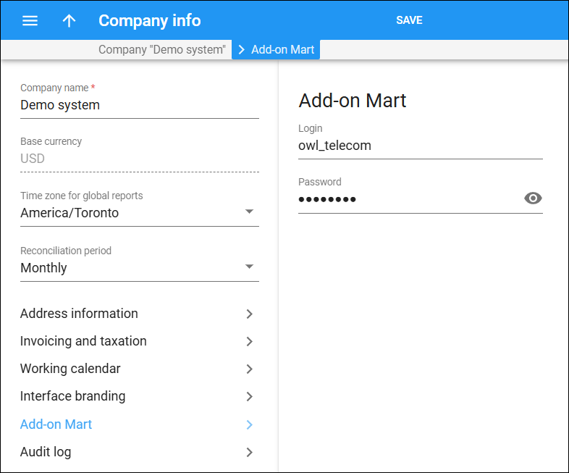Expand the Invoicing and taxation chevron

click(249, 342)
